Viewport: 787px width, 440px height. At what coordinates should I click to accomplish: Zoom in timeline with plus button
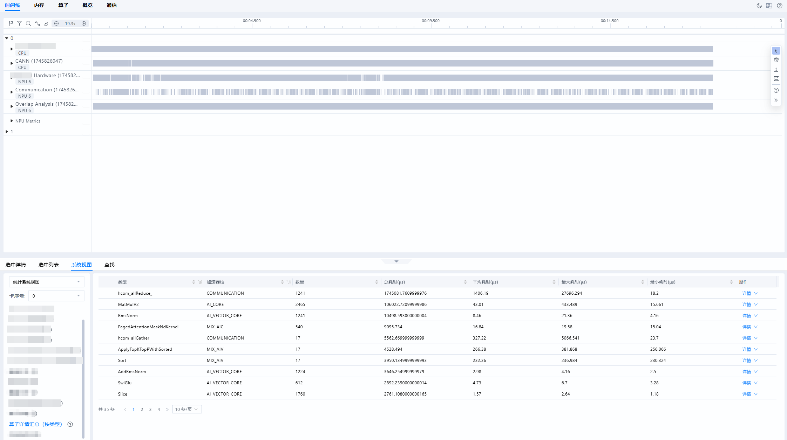[x=84, y=23]
